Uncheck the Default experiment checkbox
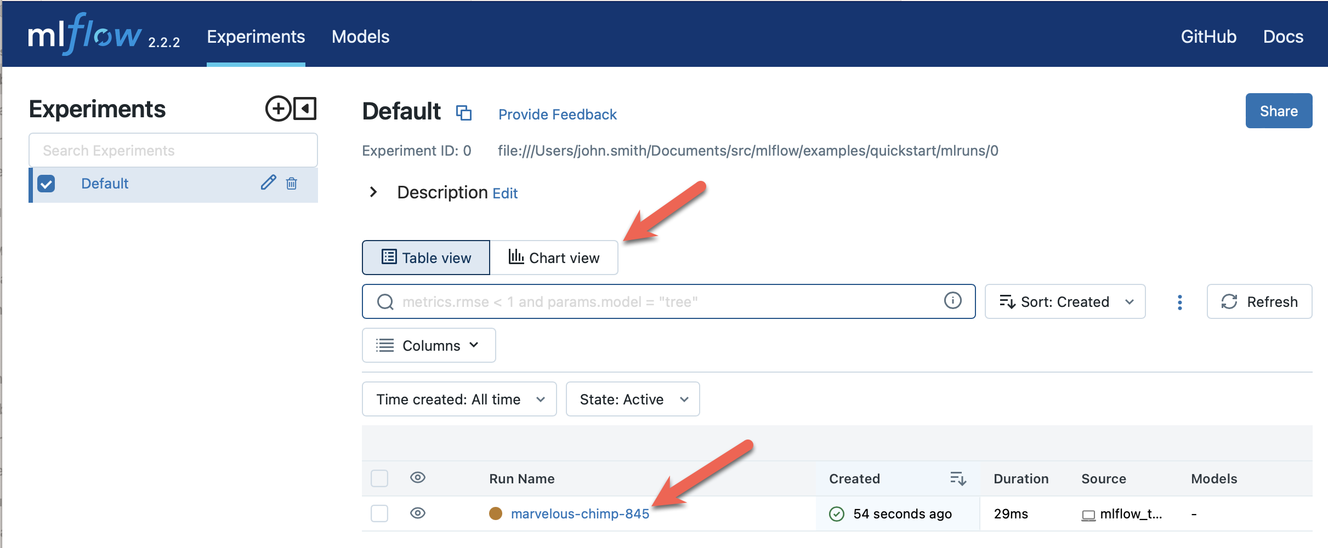 (46, 184)
